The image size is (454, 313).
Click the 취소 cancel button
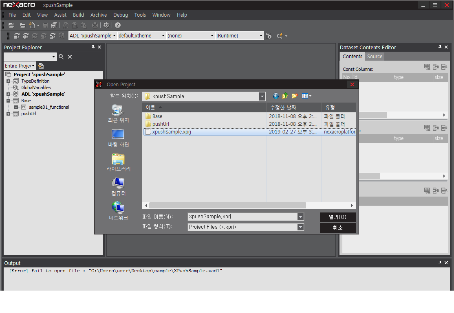[337, 228]
